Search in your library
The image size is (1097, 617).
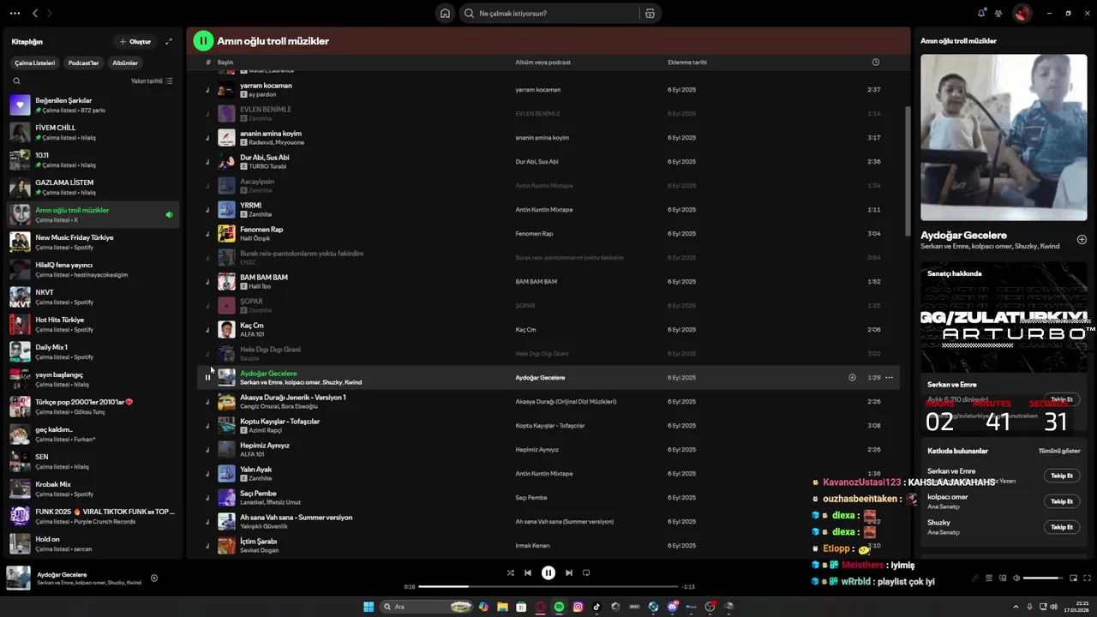pos(16,81)
